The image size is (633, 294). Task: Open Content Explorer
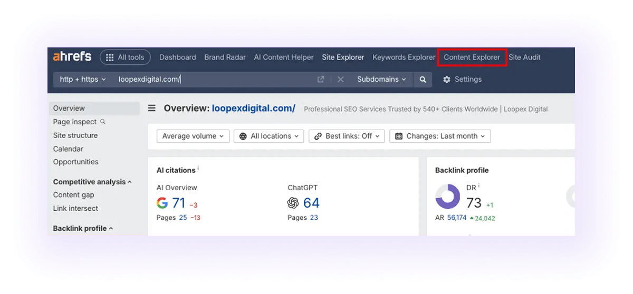472,57
